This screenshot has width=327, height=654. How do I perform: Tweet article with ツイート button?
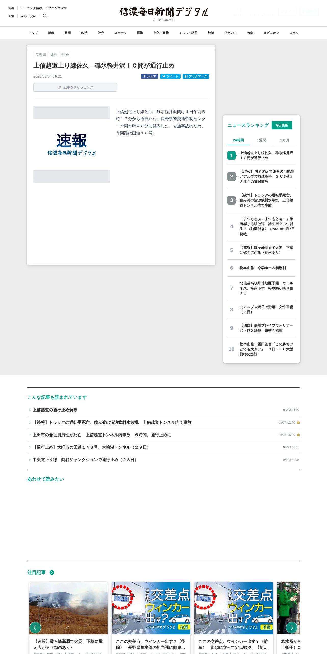click(170, 76)
